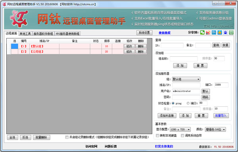Click the 明码 show-password button
This screenshot has height=152, width=238.
click(205, 97)
